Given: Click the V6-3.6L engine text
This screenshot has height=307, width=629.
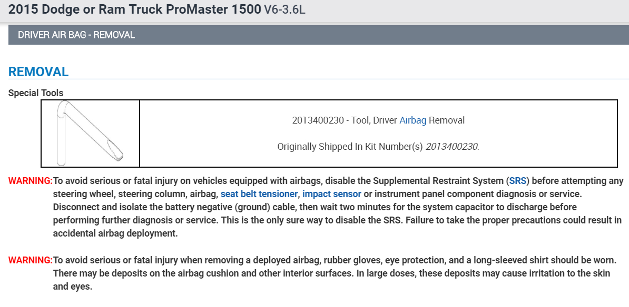Looking at the screenshot, I should point(285,10).
